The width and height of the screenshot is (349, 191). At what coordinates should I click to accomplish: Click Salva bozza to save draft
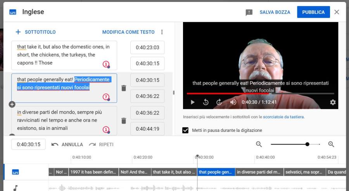(275, 12)
